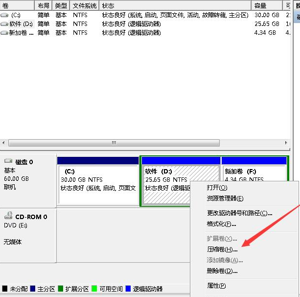Click the (C:) volume name in list
Viewport: 300px width, 297px height.
pos(16,15)
